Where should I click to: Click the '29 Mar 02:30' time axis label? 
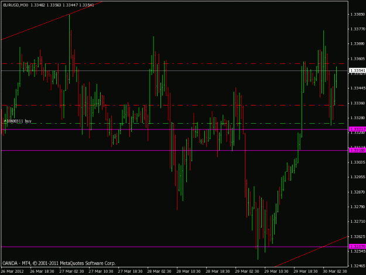point(247,271)
